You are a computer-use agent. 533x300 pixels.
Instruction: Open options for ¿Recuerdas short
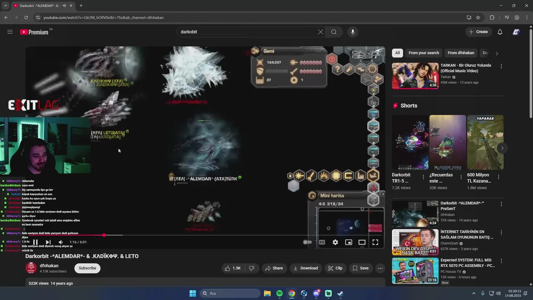[461, 177]
